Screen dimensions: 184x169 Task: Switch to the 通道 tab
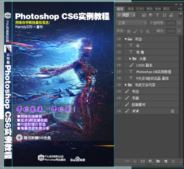tap(130, 9)
